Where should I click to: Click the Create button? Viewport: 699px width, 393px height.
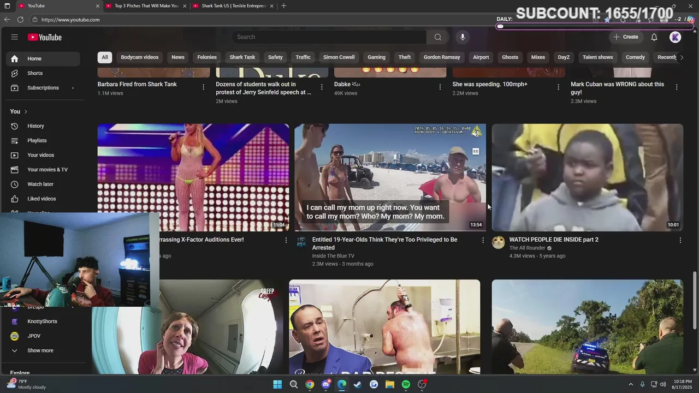626,37
